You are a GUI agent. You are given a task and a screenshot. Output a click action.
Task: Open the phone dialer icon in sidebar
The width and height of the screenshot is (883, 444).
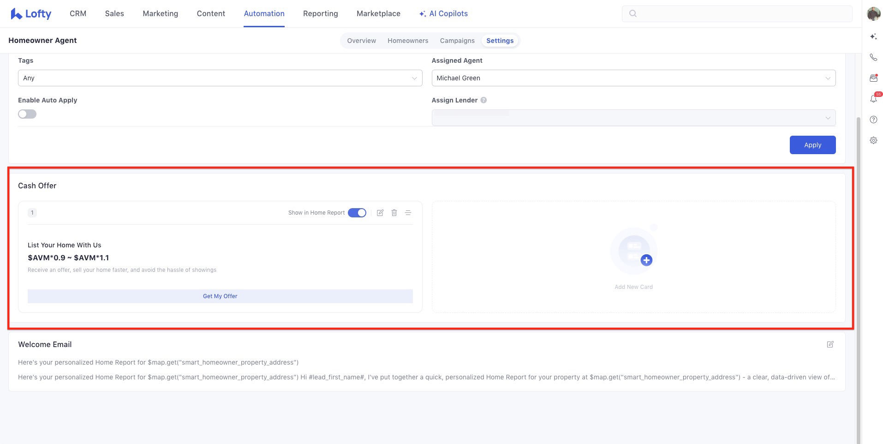(873, 57)
